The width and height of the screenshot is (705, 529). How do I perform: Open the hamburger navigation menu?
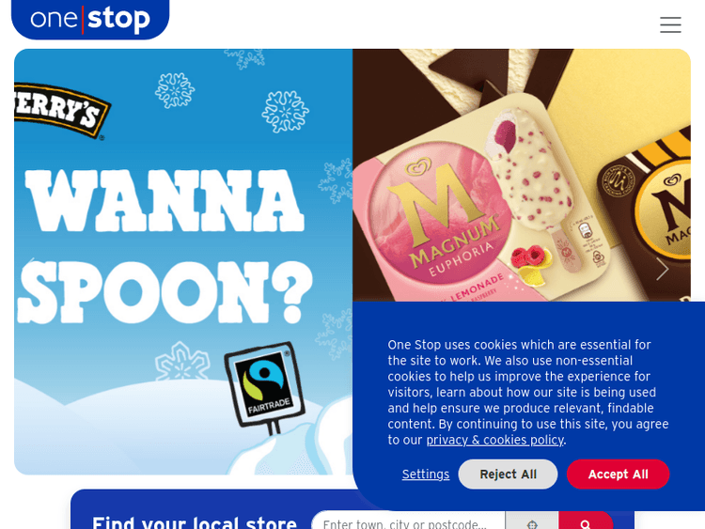point(670,24)
